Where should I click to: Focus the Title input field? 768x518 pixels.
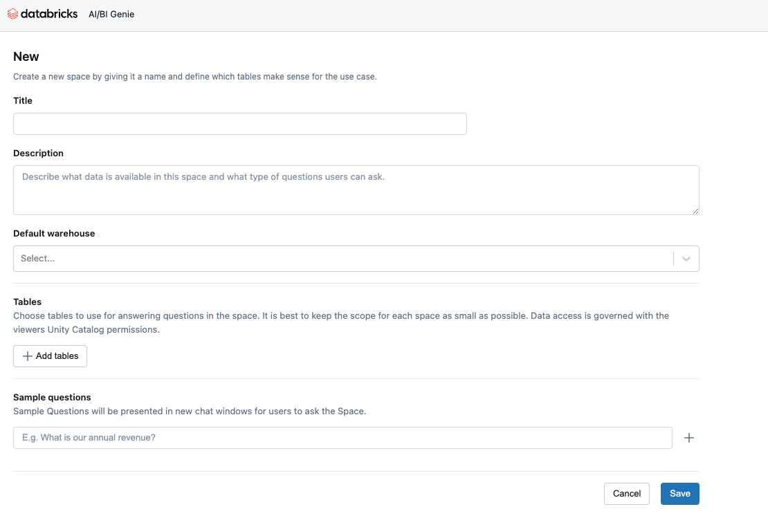click(x=239, y=123)
